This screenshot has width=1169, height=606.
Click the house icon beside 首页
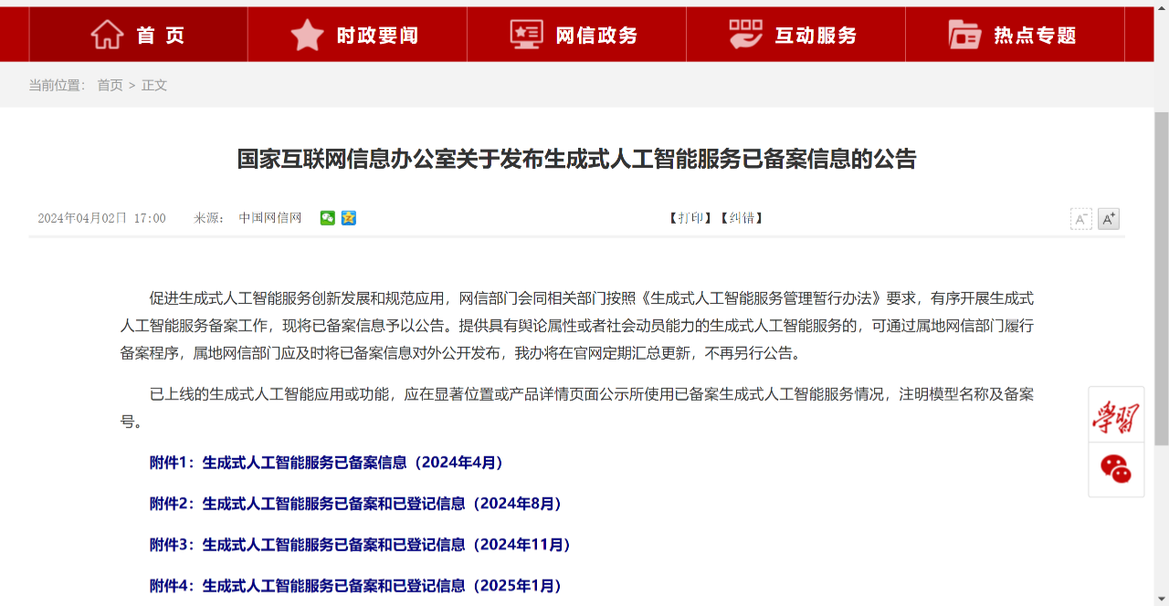coord(107,35)
